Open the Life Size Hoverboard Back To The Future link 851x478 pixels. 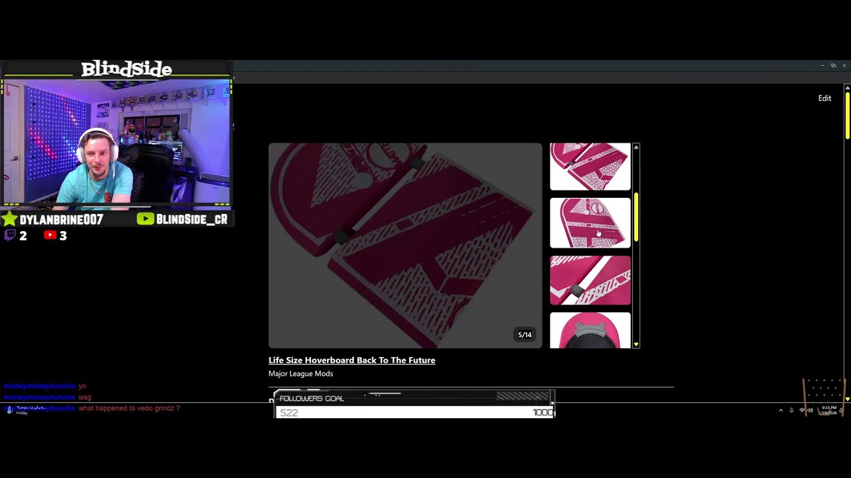tap(352, 360)
